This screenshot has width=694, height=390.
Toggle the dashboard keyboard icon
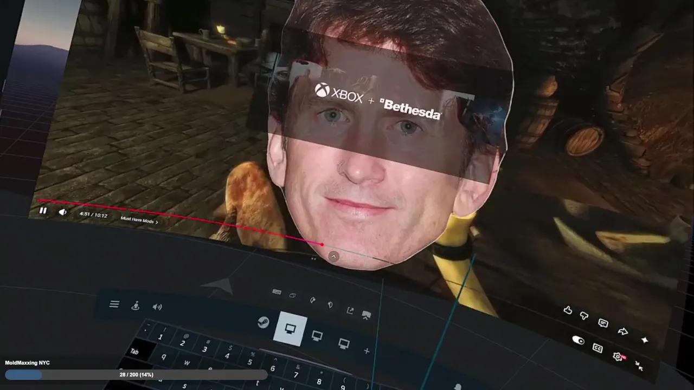(277, 292)
